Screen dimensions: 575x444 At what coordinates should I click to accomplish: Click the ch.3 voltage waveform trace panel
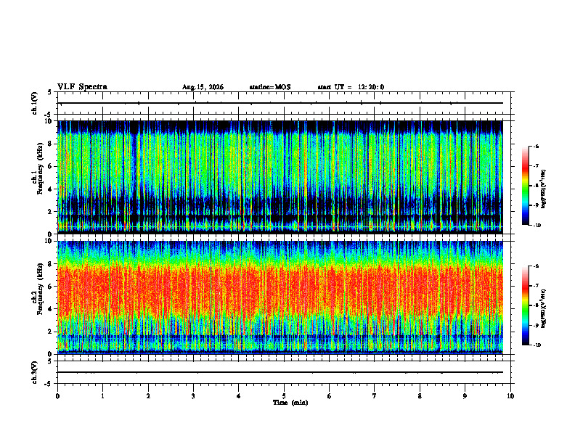click(x=284, y=372)
